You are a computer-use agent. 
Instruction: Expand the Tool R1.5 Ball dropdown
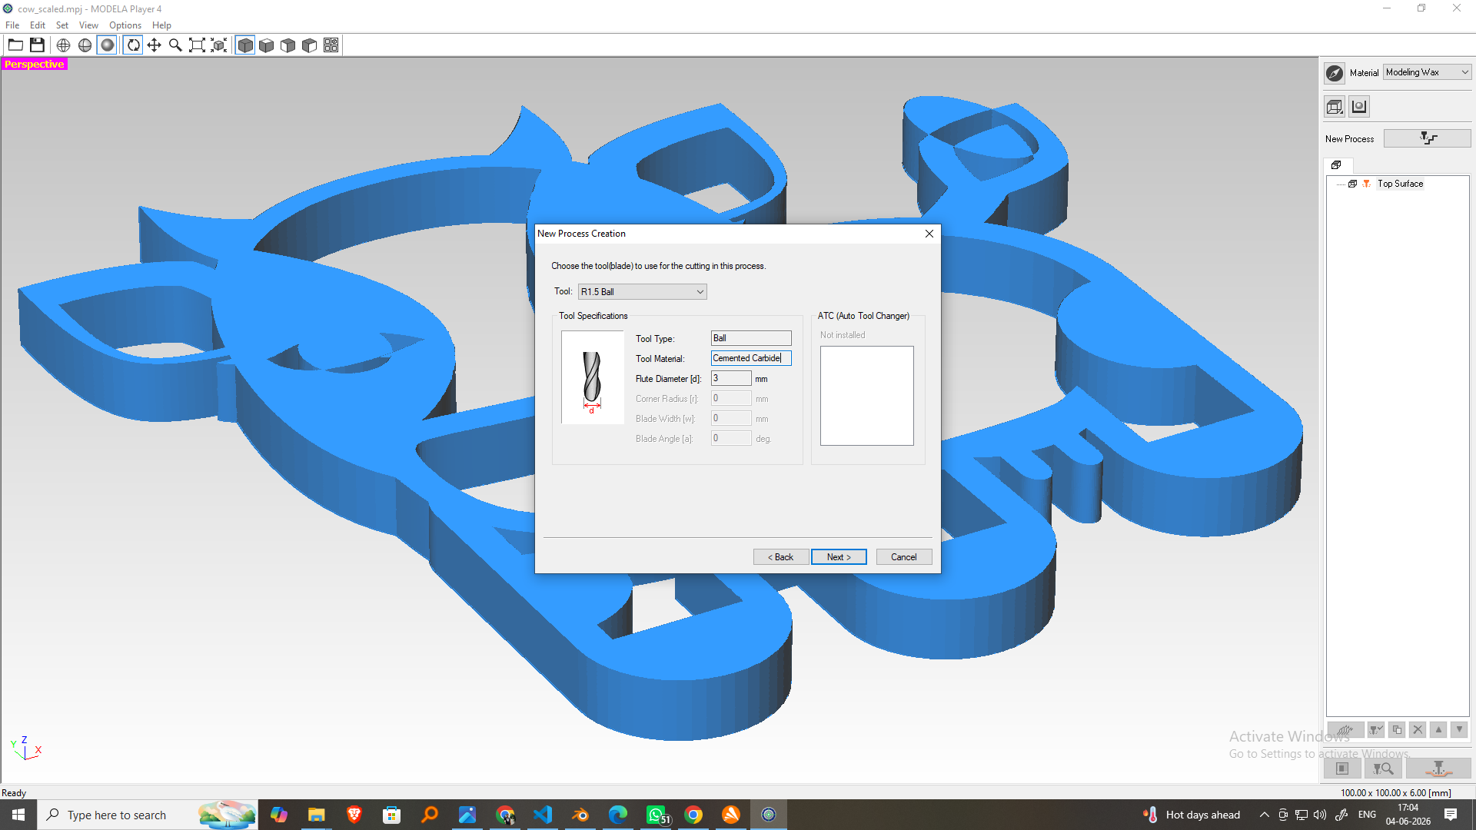click(643, 292)
